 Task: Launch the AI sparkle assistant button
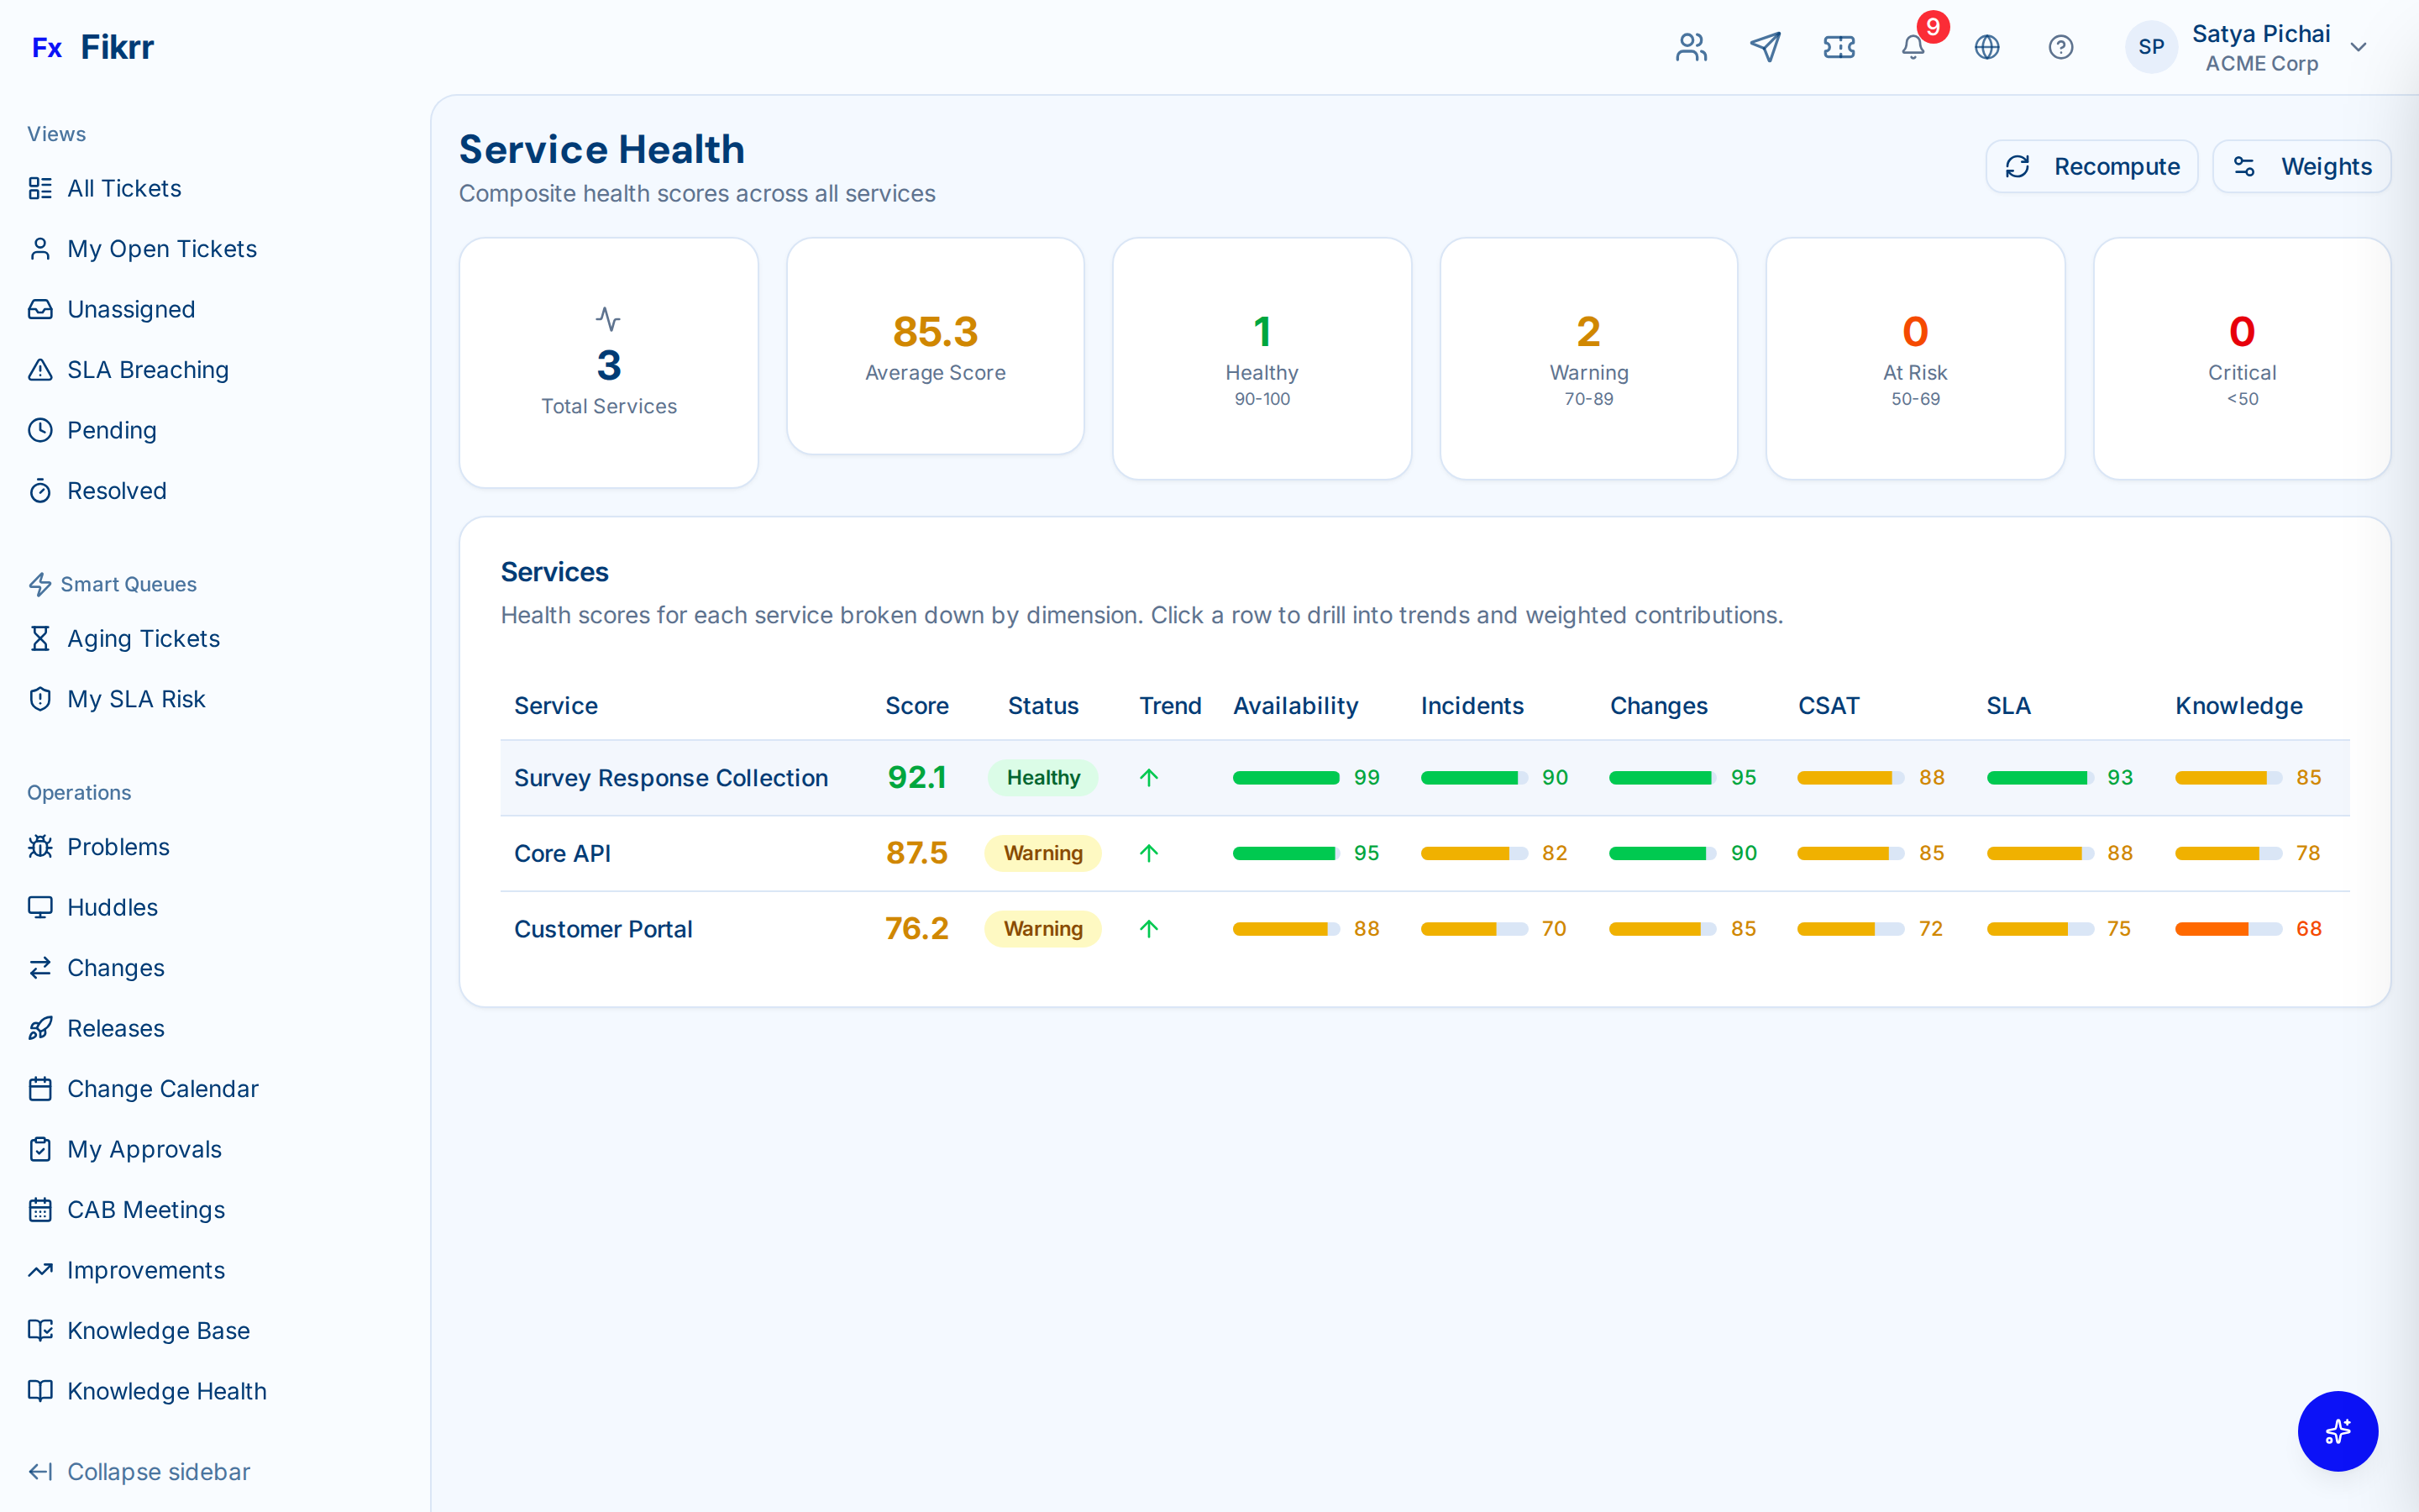(x=2338, y=1431)
